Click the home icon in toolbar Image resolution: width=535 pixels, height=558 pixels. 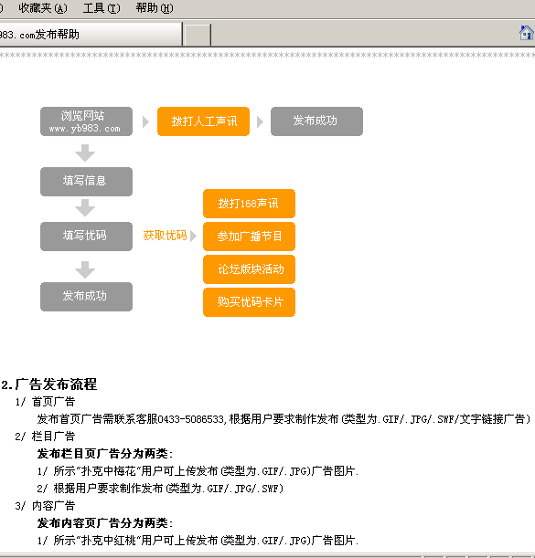(x=526, y=33)
